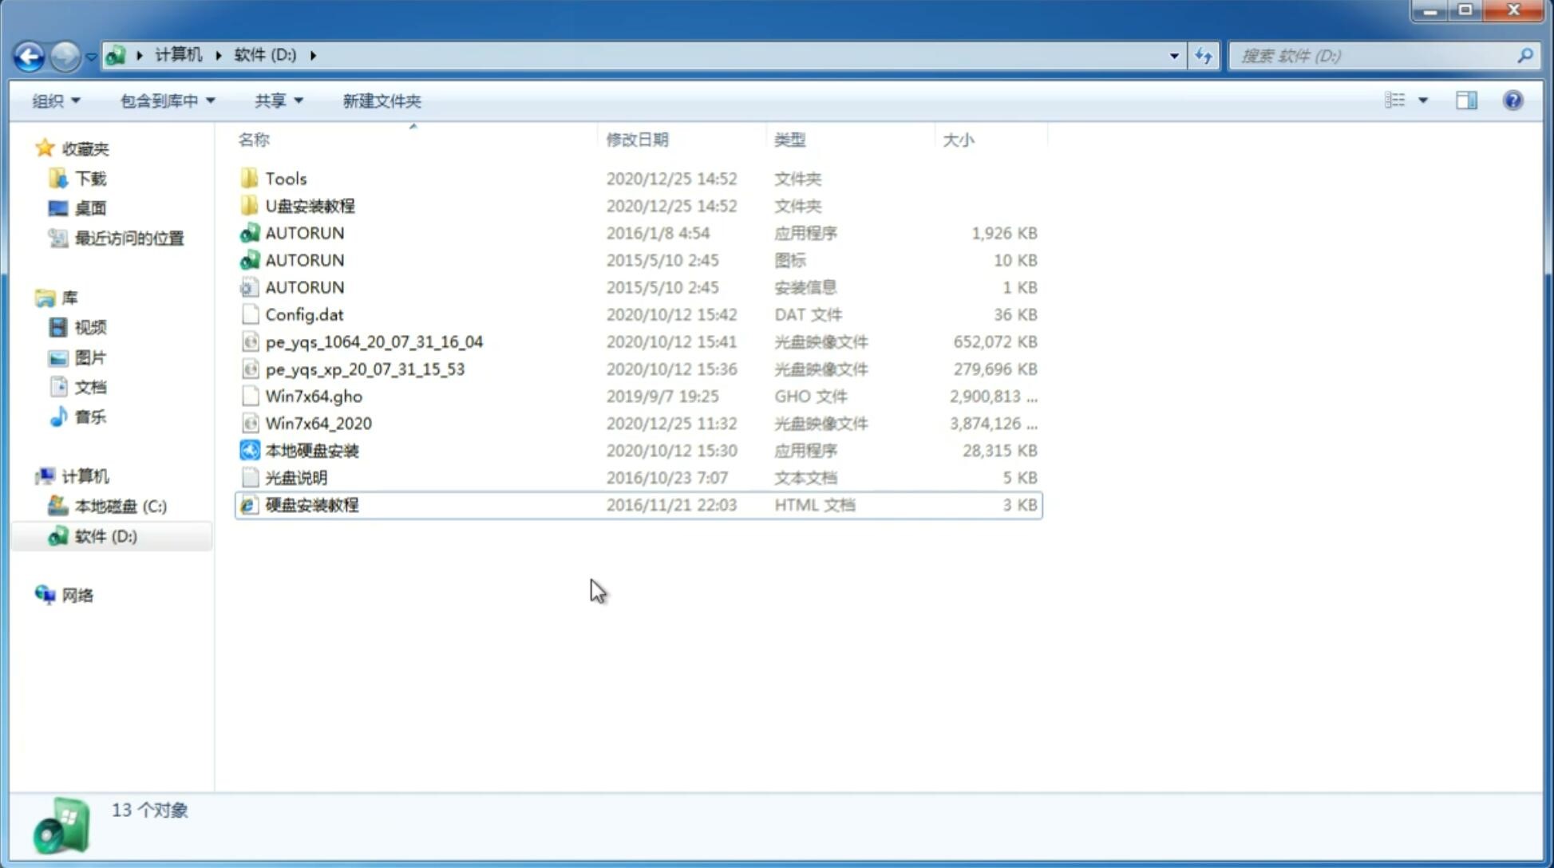Click 新建文件夹 button
This screenshot has width=1554, height=868.
pos(381,101)
